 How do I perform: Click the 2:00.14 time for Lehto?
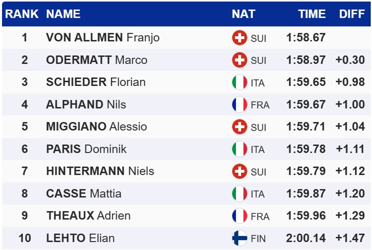[306, 238]
